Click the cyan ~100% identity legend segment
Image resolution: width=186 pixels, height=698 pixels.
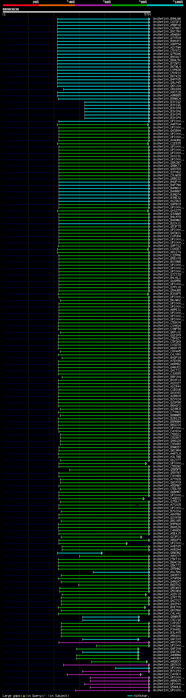(x=165, y=5)
